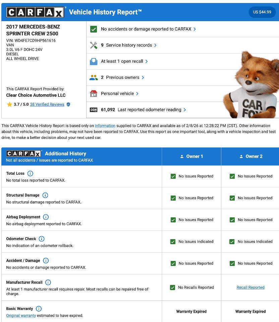Click Owner 1 Total Loss green checkbox
The height and width of the screenshot is (322, 279).
[x=173, y=176]
